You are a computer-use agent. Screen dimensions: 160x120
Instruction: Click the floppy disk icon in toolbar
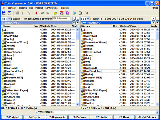(4, 13)
